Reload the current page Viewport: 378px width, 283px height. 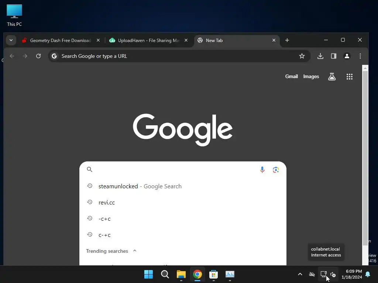point(38,56)
